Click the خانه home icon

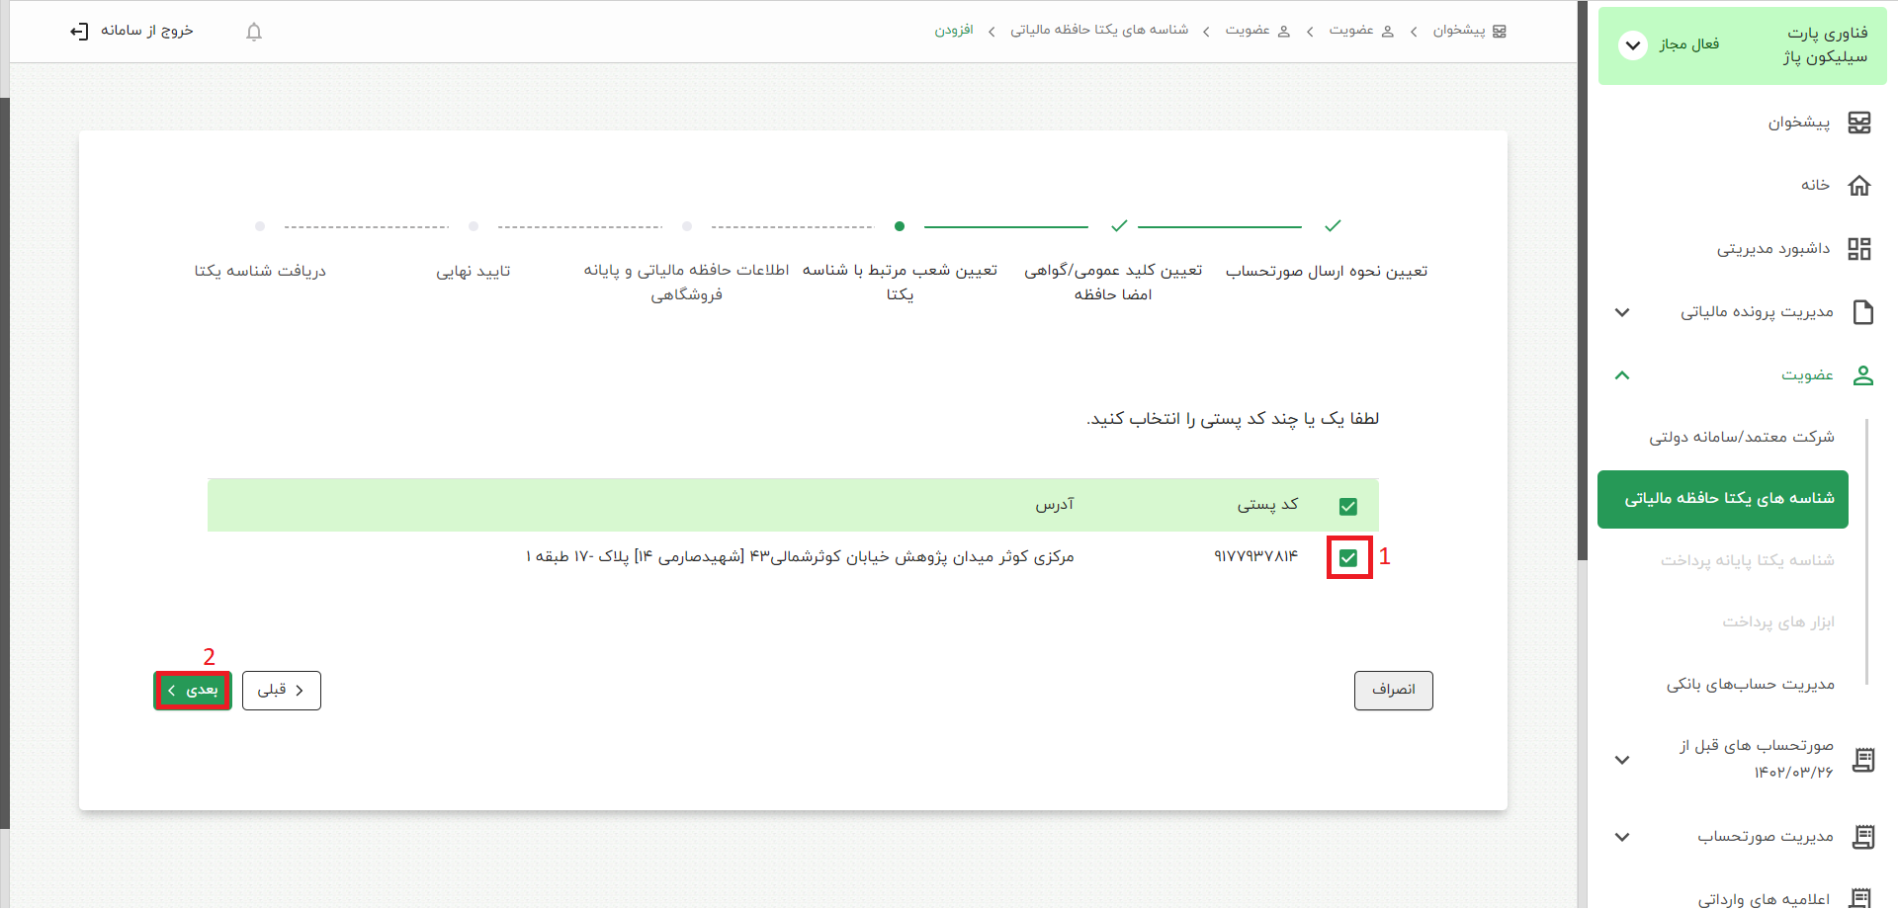1859,186
